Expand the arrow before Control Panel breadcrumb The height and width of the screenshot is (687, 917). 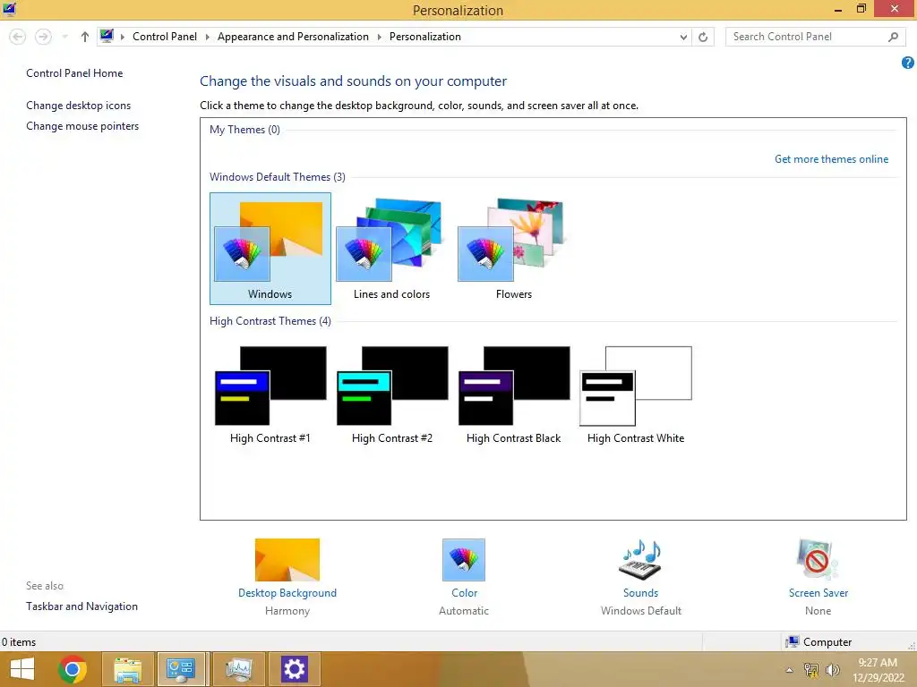122,37
